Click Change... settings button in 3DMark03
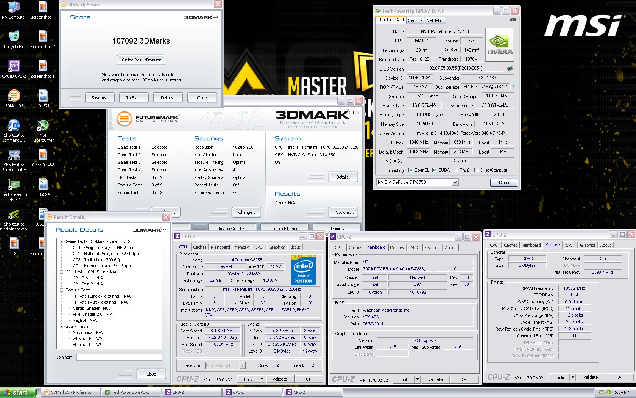 [x=247, y=212]
